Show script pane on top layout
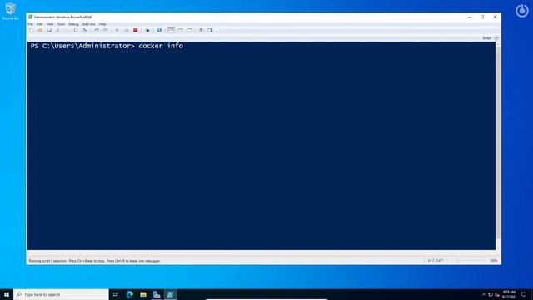 [x=171, y=30]
